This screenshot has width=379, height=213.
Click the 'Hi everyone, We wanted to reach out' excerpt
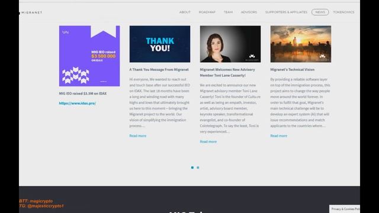coord(159,102)
